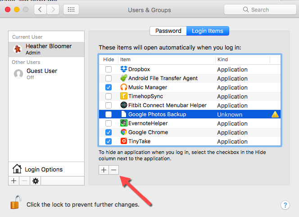The width and height of the screenshot is (299, 217).
Task: Uncheck the Hide box for Google Chrome
Action: pyautogui.click(x=109, y=132)
